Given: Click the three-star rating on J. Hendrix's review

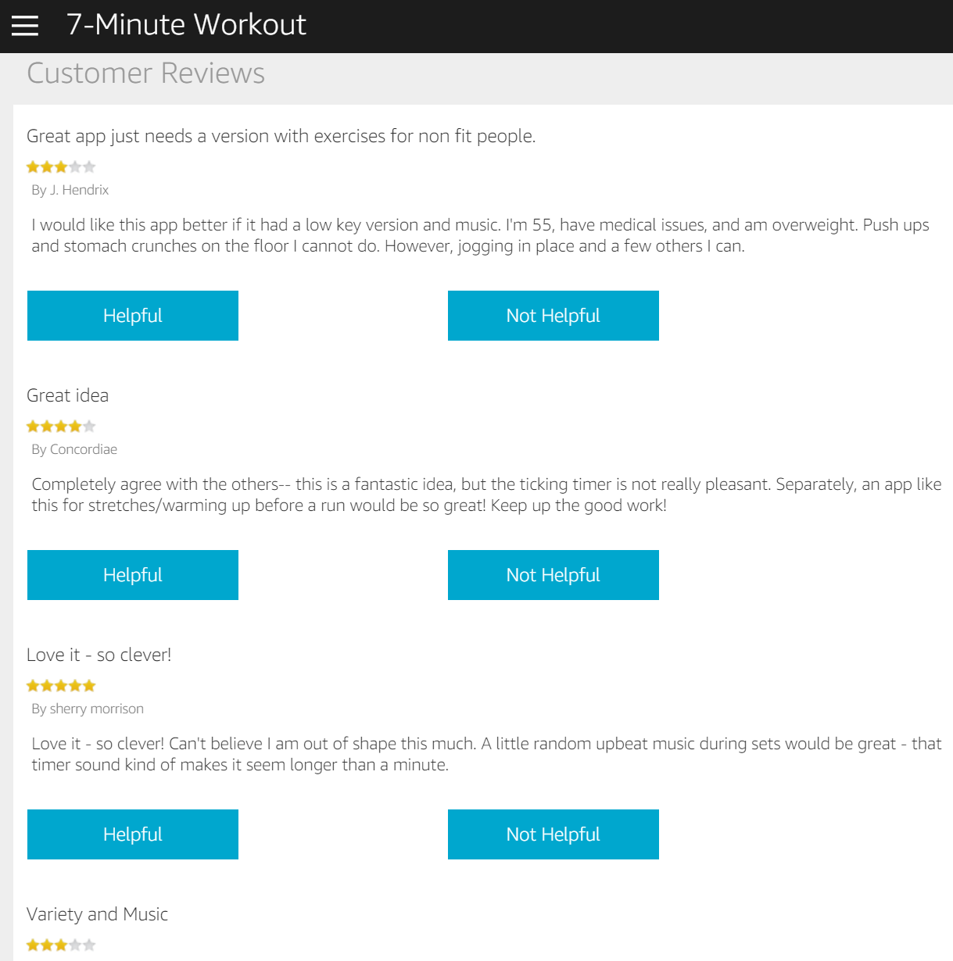Looking at the screenshot, I should [61, 166].
